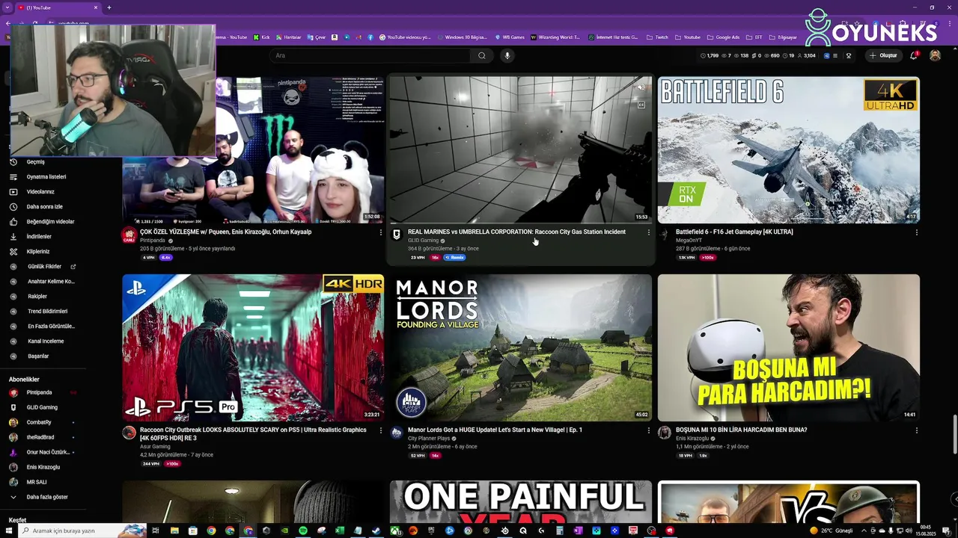Open options menu for Manor Lords video
Viewport: 958px width, 538px height.
[648, 430]
